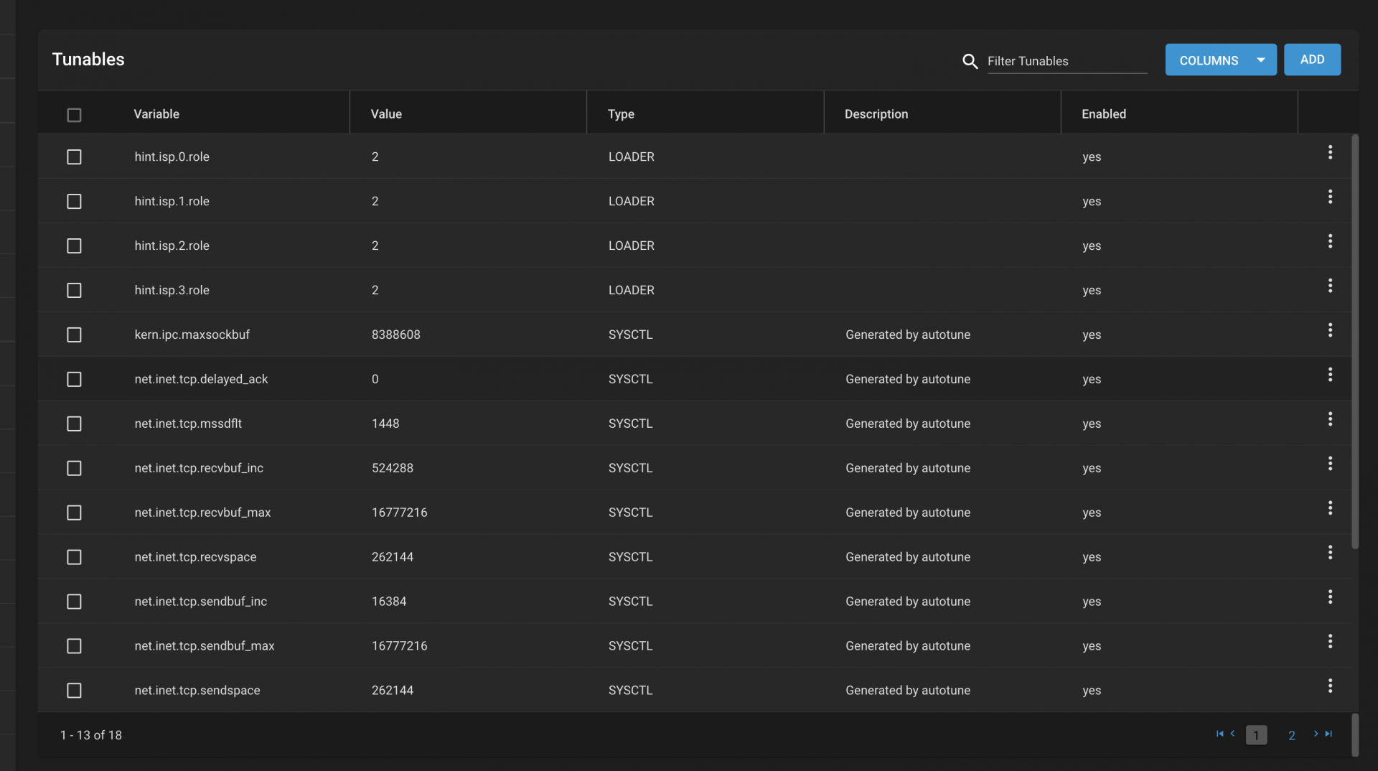Viewport: 1378px width, 771px height.
Task: Click the Type column header
Action: tap(621, 114)
